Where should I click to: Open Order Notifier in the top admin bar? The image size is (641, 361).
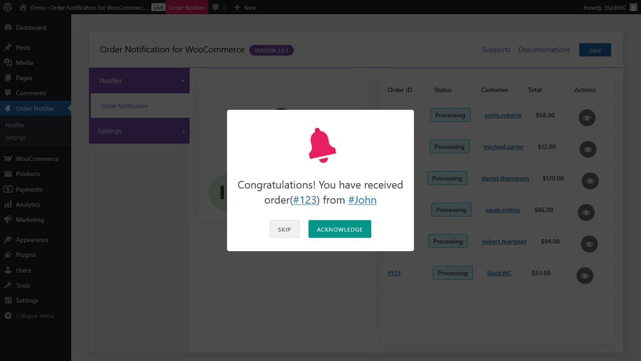(187, 8)
